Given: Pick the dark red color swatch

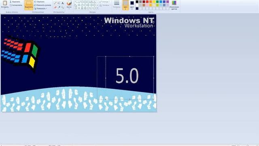Looking at the screenshot, I should point(144,2).
